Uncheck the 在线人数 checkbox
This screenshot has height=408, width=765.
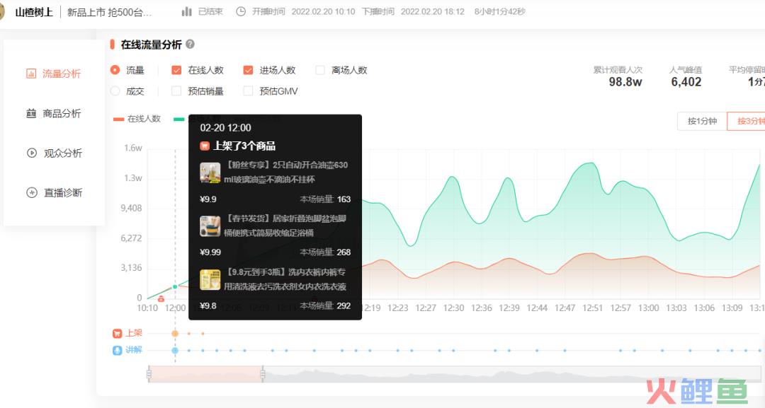[x=176, y=70]
